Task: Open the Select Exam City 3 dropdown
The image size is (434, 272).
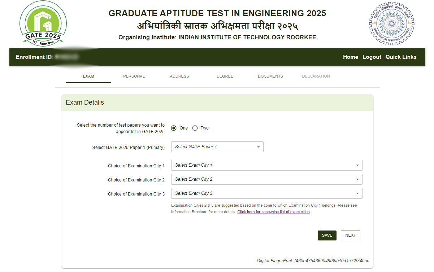Action: point(266,193)
